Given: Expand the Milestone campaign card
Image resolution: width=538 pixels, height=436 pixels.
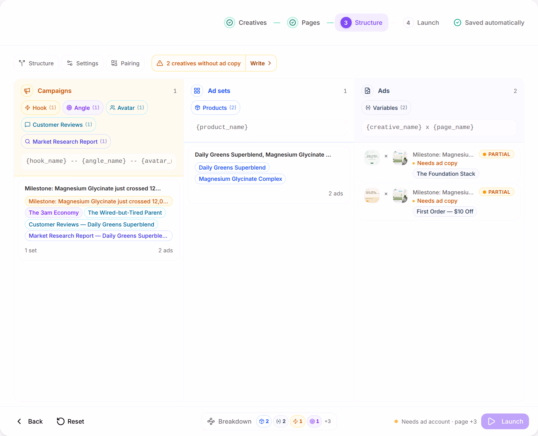Looking at the screenshot, I should [x=99, y=220].
